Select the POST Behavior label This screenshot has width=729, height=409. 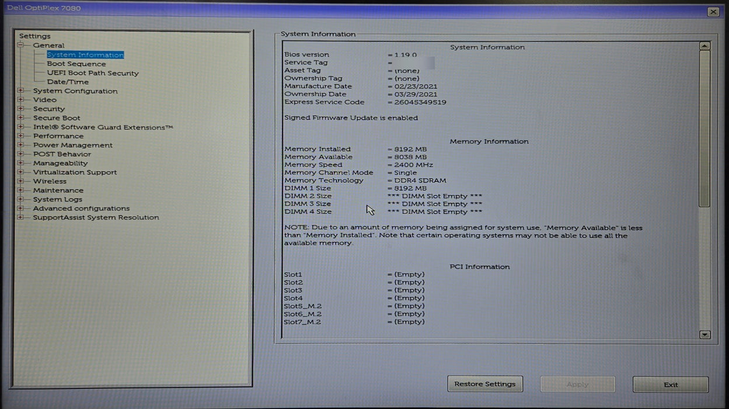(x=62, y=154)
